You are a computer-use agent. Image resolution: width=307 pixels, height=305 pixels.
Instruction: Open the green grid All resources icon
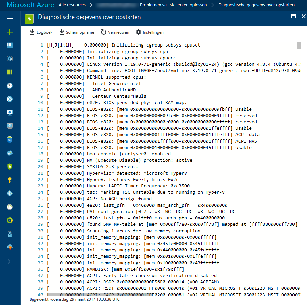[x=9, y=72]
